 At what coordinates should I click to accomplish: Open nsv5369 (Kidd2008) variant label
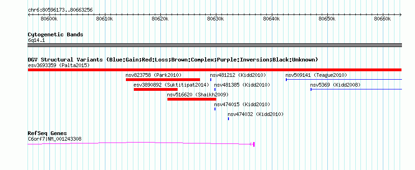click(x=335, y=85)
